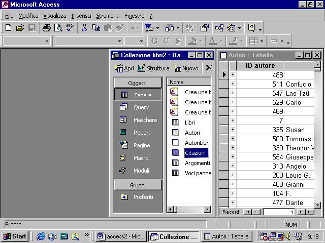Launch Internet Explorer from quick launch
This screenshot has width=325, height=243.
[x=41, y=236]
